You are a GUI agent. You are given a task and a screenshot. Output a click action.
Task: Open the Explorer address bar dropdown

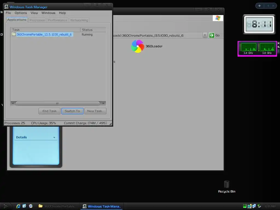pos(205,35)
